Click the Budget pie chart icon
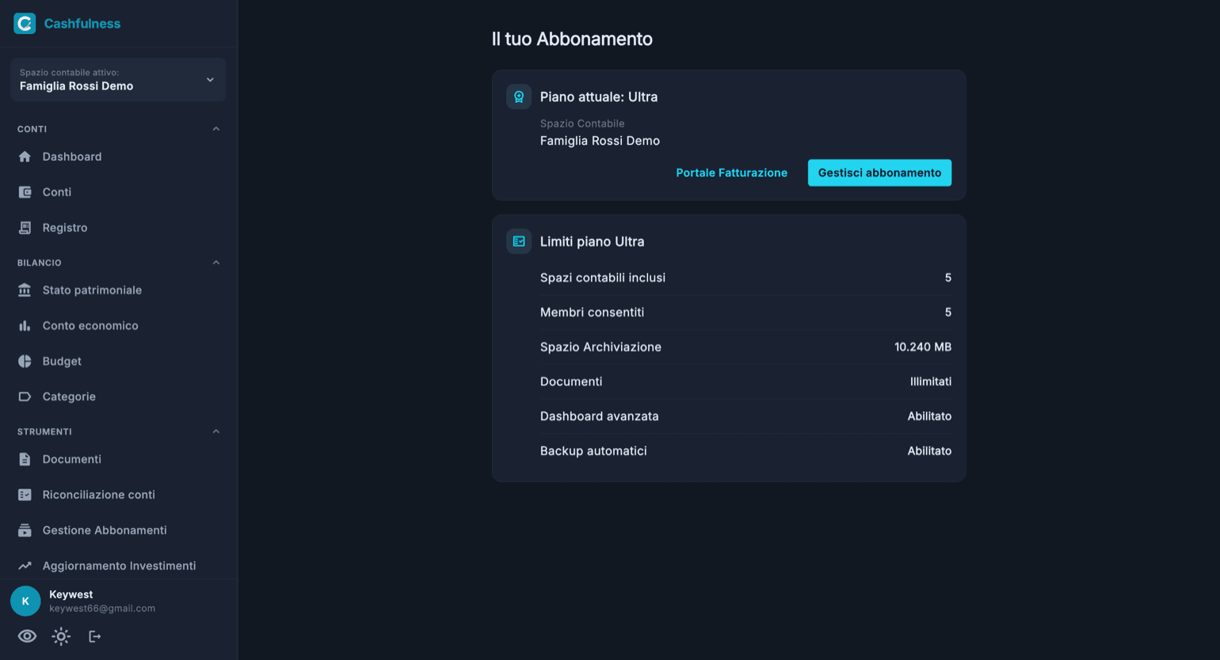1220x660 pixels. point(25,362)
